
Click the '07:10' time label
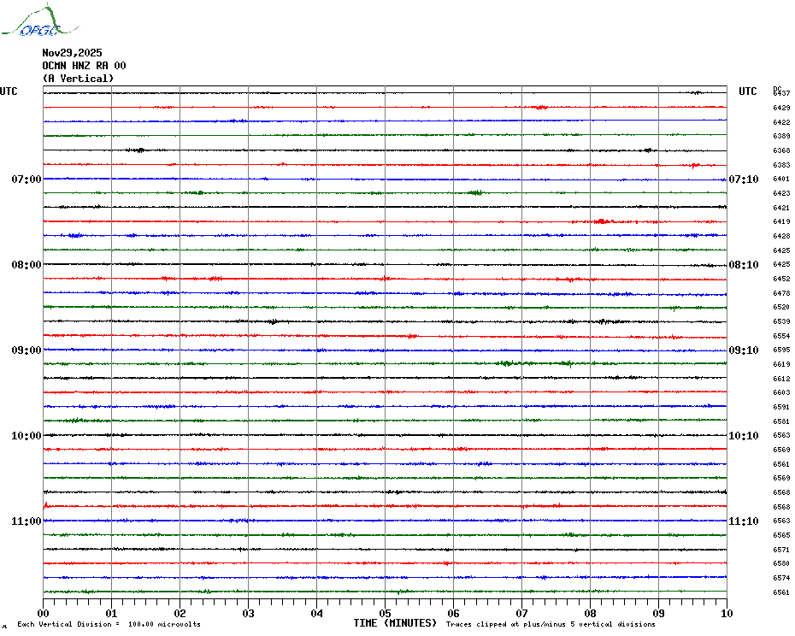[x=744, y=179]
